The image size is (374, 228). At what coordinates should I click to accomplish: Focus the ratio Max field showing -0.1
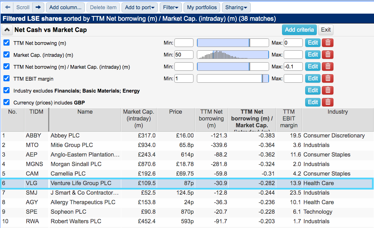tap(293, 67)
